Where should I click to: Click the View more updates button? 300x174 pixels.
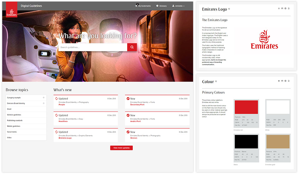[x=122, y=148]
